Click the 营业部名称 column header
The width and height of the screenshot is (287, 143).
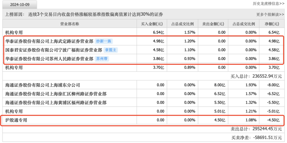pos(70,24)
